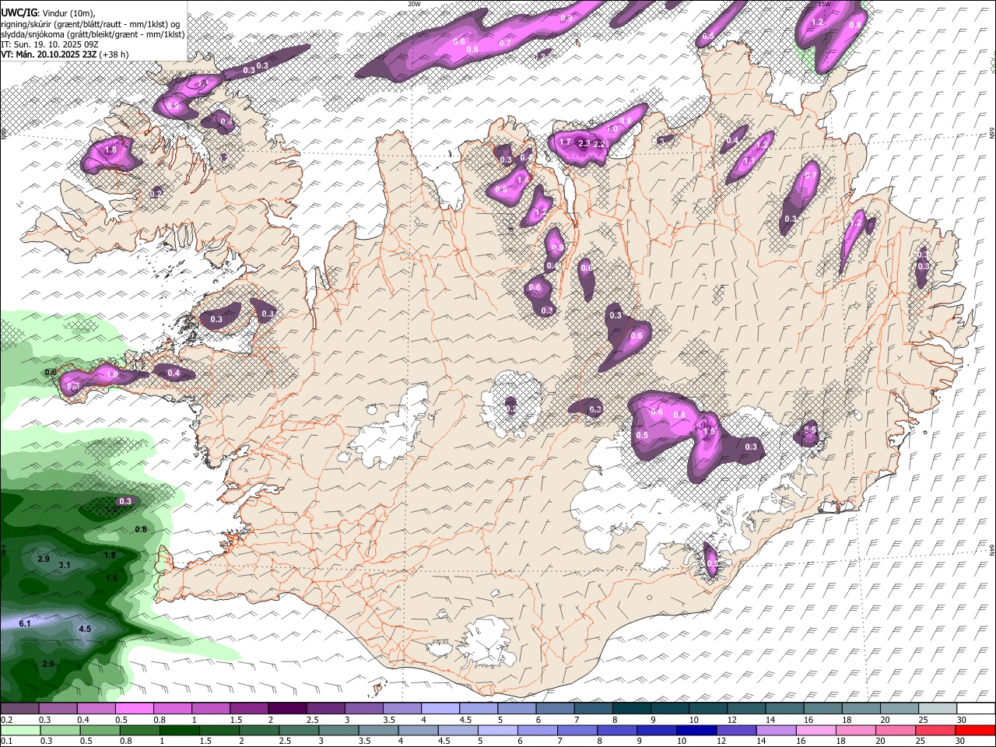Click the 'slydda/snjókoma' legend description line

coord(93,34)
